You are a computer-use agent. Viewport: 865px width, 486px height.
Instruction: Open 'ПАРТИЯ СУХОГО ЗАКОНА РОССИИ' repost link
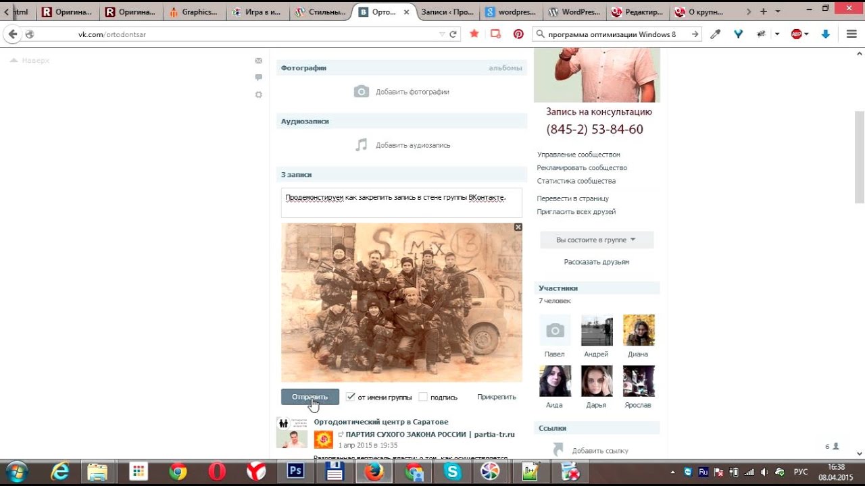pyautogui.click(x=430, y=434)
